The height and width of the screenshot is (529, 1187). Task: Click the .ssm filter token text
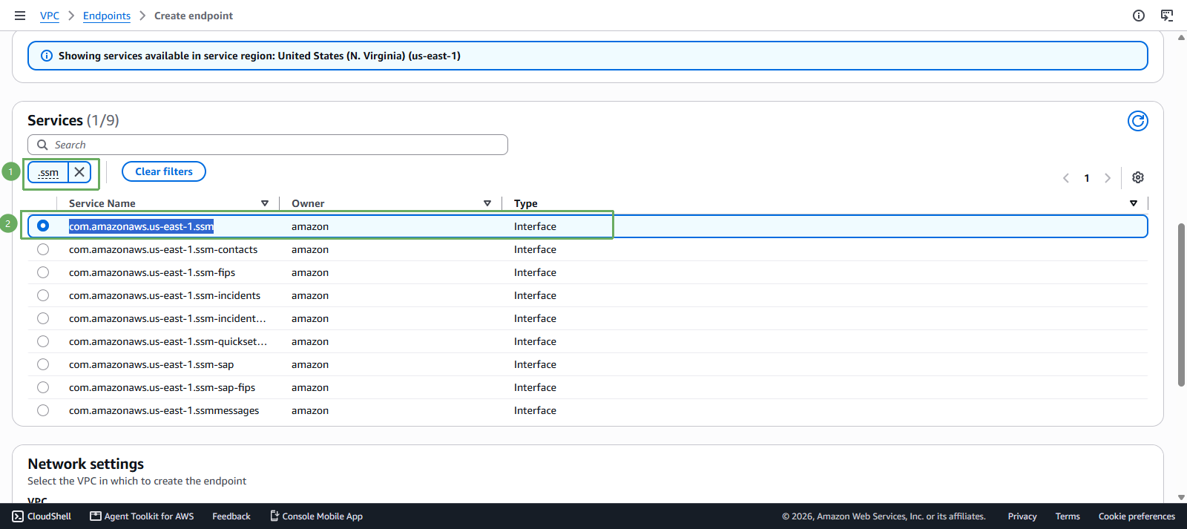48,173
